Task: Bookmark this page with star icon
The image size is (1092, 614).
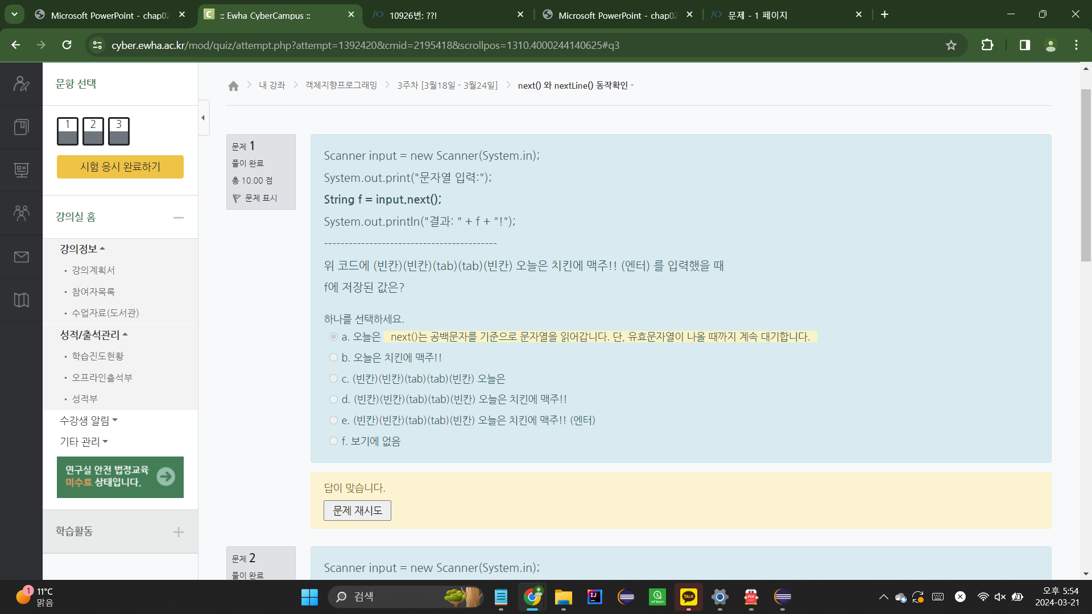Action: click(951, 45)
